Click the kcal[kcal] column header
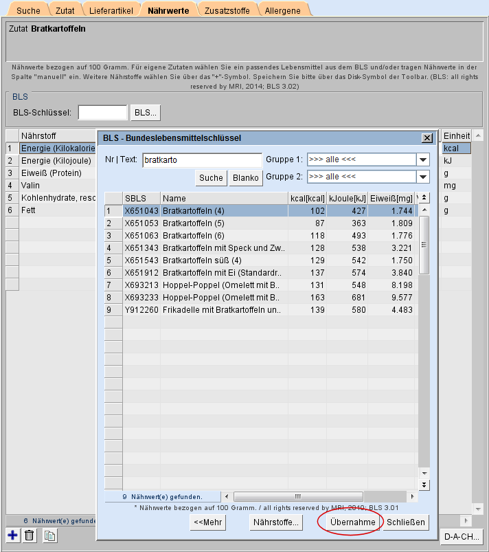This screenshot has width=489, height=552. (308, 198)
